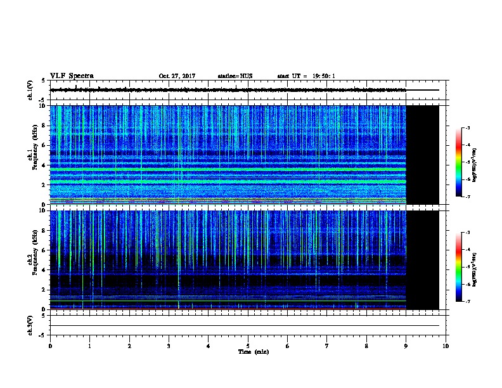Click the ch.2 spectrogram color scale bar
This screenshot has height=388, width=502.
point(459,267)
